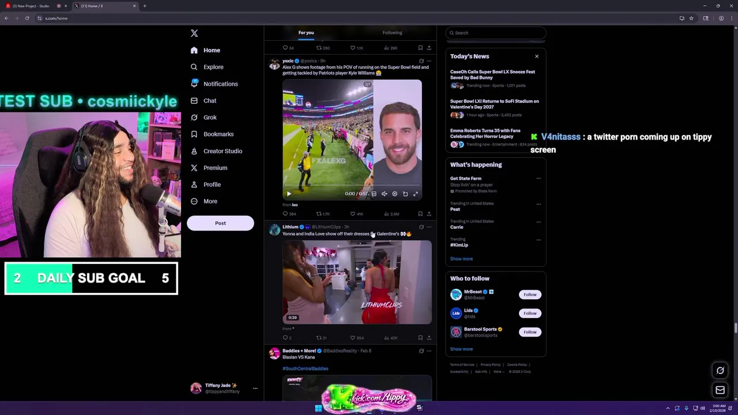Click the Search field
The image size is (738, 415).
tap(496, 33)
